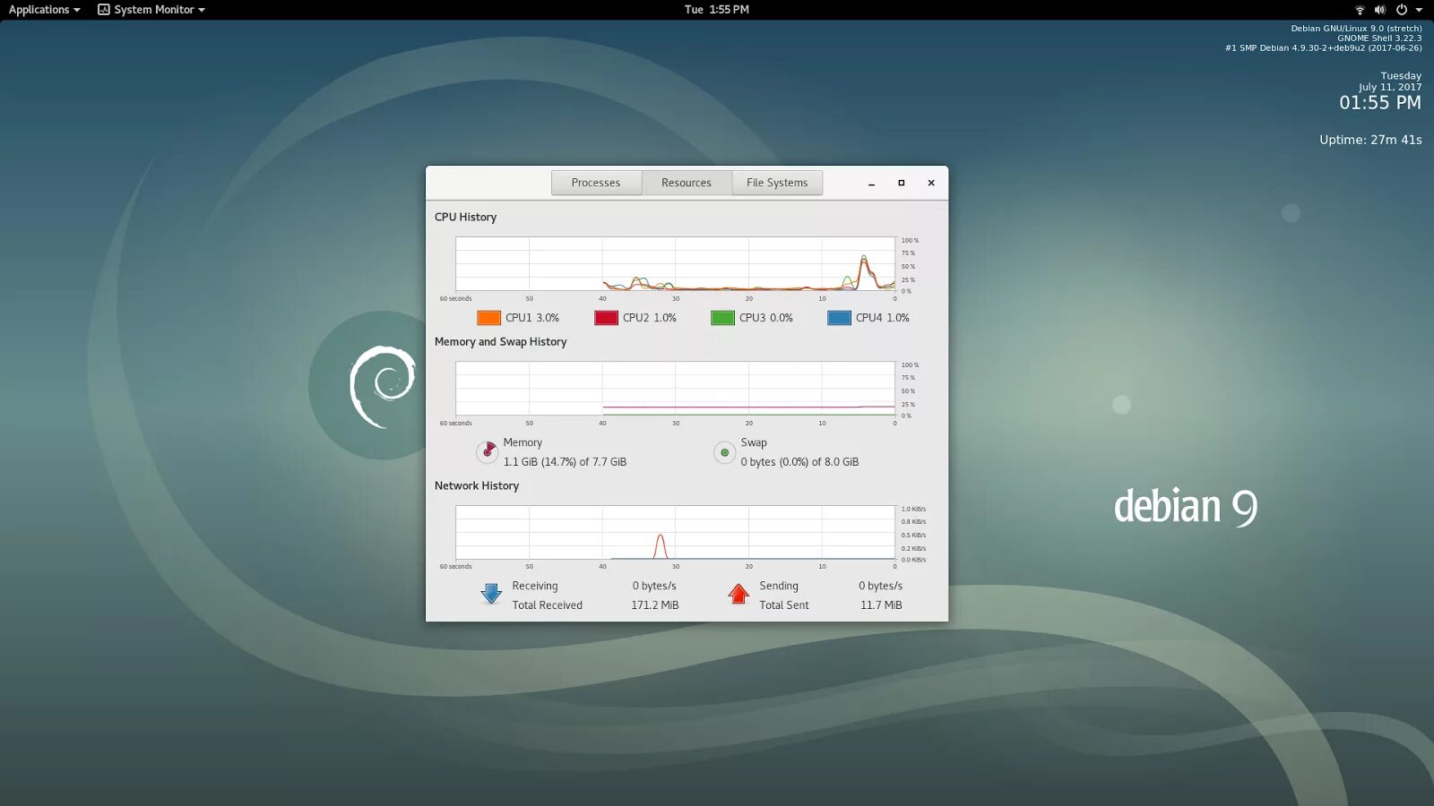Click the Network History graph
The image size is (1434, 806).
pos(675,532)
